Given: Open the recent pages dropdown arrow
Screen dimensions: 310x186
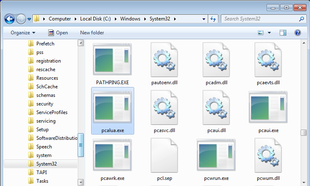Looking at the screenshot, I should (x=29, y=19).
